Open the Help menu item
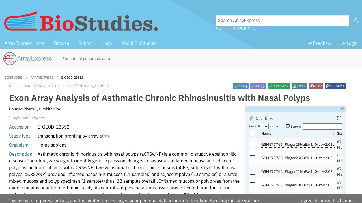The height and width of the screenshot is (203, 362). click(x=107, y=43)
